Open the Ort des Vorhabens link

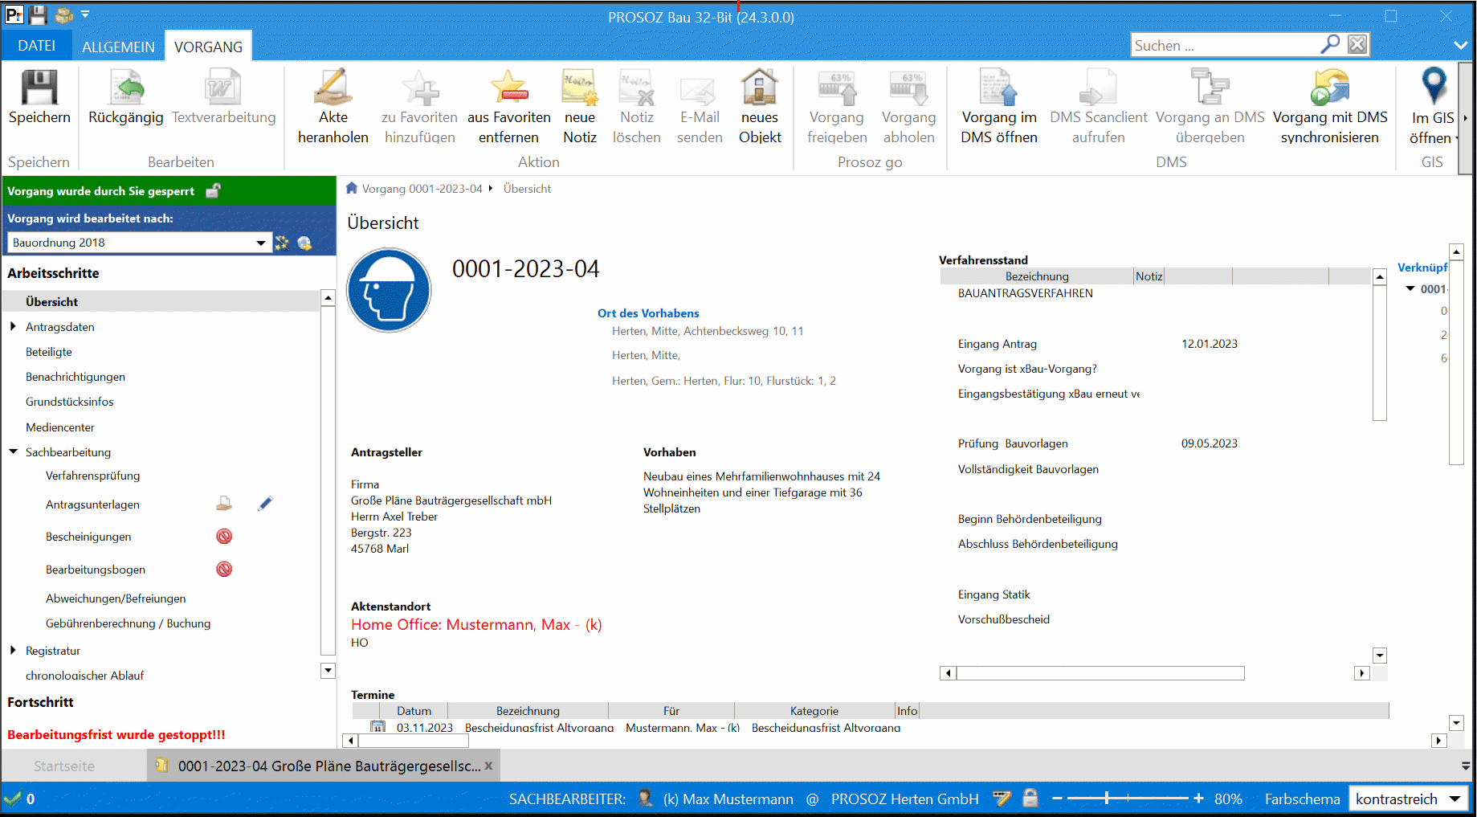tap(648, 313)
